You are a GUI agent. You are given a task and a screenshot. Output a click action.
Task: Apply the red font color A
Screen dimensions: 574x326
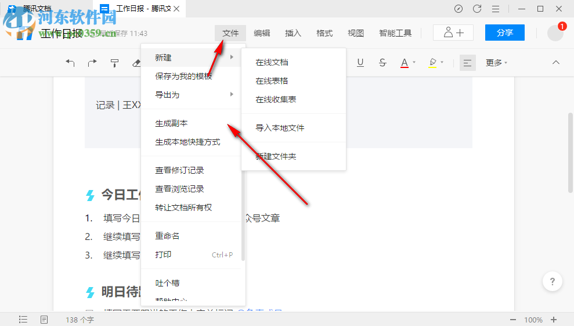405,63
